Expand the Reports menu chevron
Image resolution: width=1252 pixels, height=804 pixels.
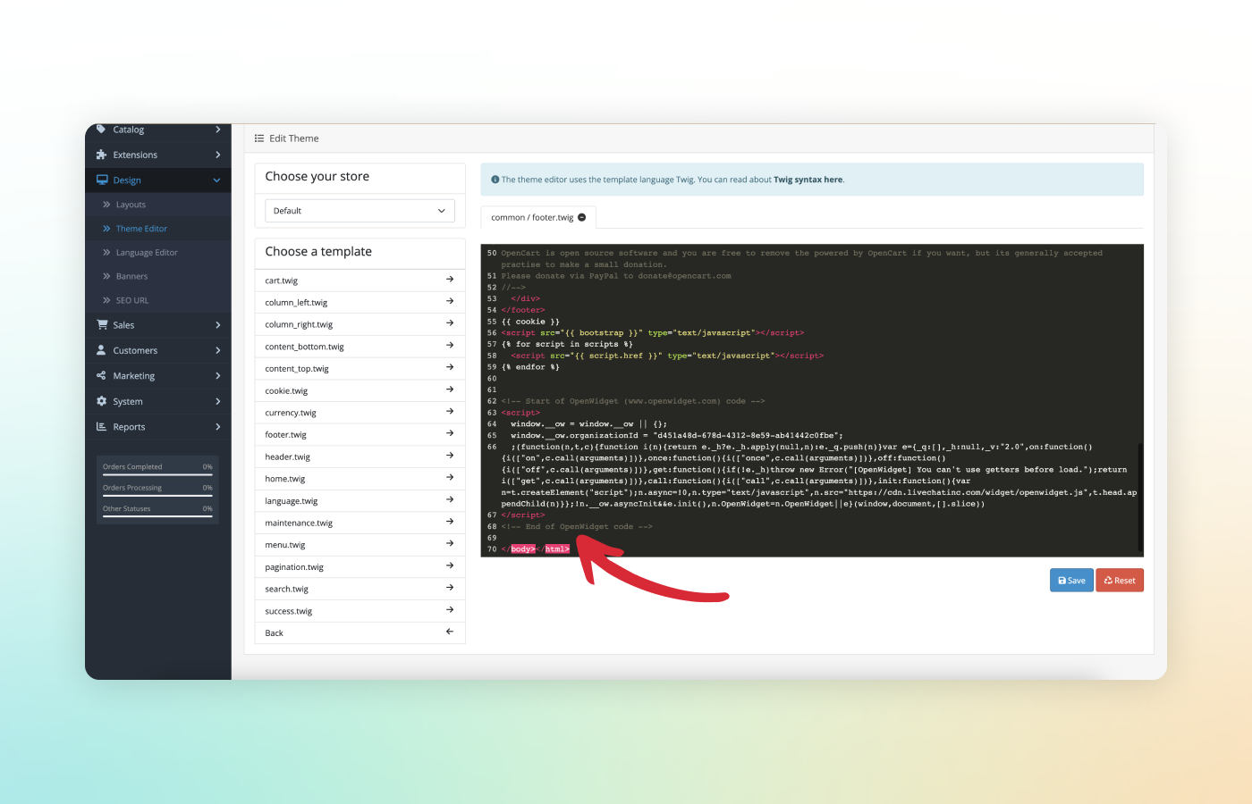217,427
